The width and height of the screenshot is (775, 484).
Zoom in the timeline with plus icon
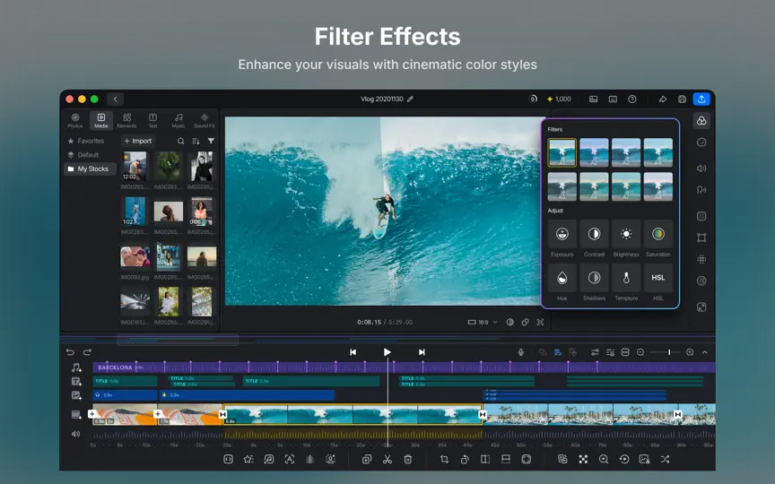690,352
